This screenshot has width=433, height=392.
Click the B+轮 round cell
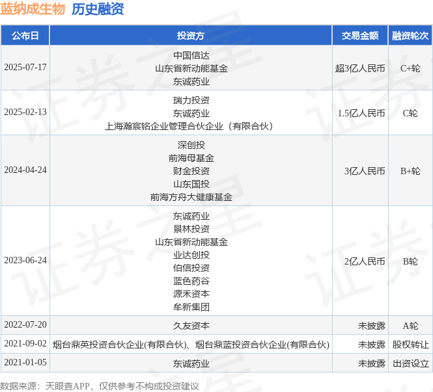(x=410, y=171)
